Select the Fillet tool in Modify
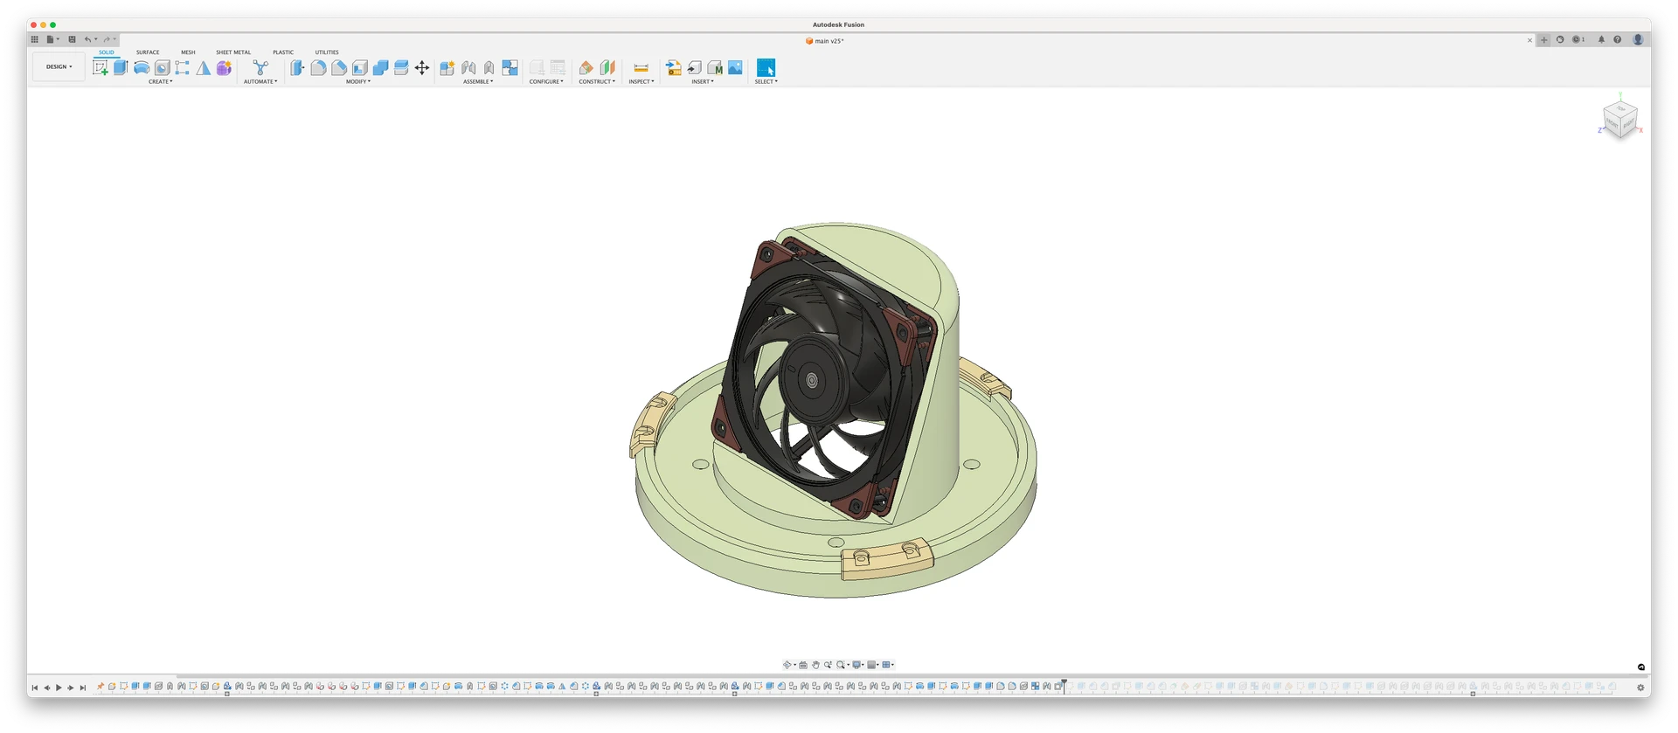Image resolution: width=1678 pixels, height=733 pixels. [318, 68]
